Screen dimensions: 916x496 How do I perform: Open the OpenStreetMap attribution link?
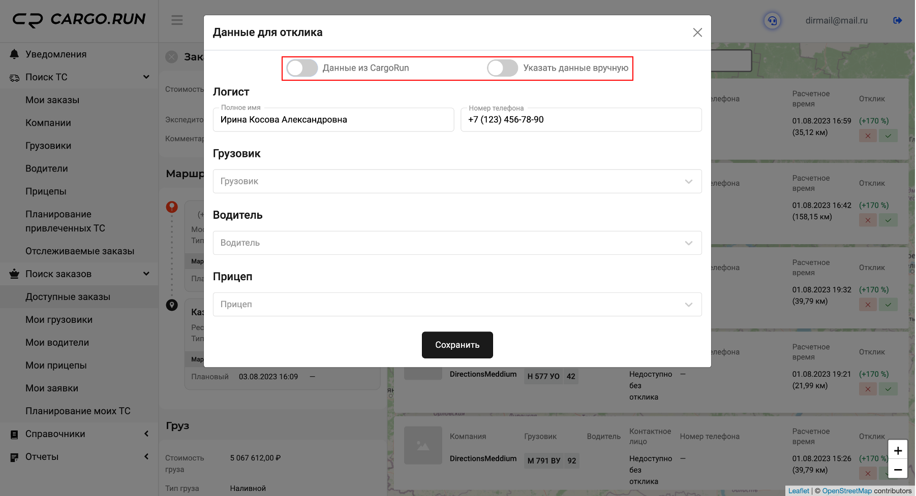click(846, 491)
